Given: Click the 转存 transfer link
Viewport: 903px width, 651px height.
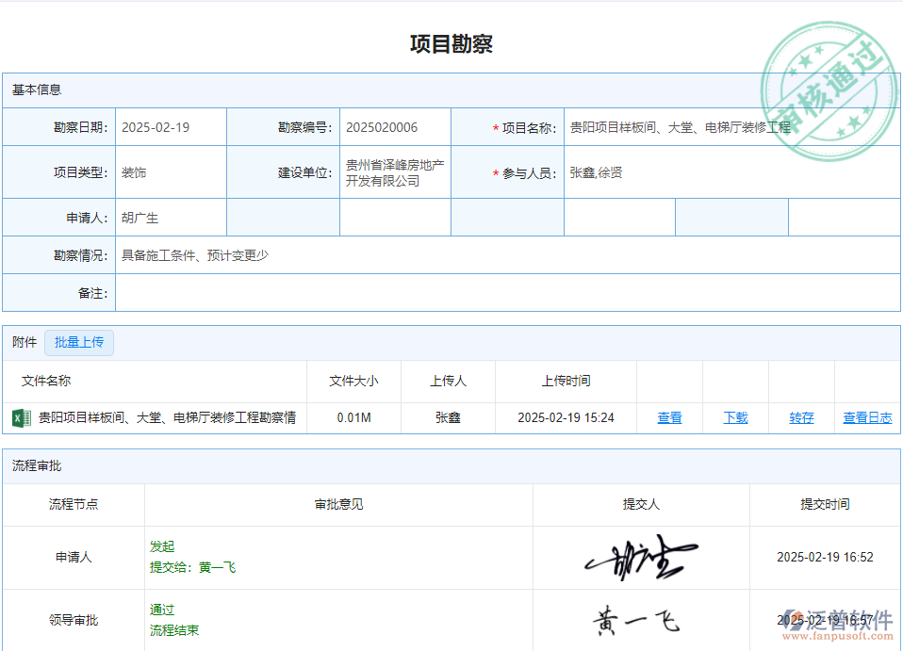Looking at the screenshot, I should pyautogui.click(x=800, y=417).
